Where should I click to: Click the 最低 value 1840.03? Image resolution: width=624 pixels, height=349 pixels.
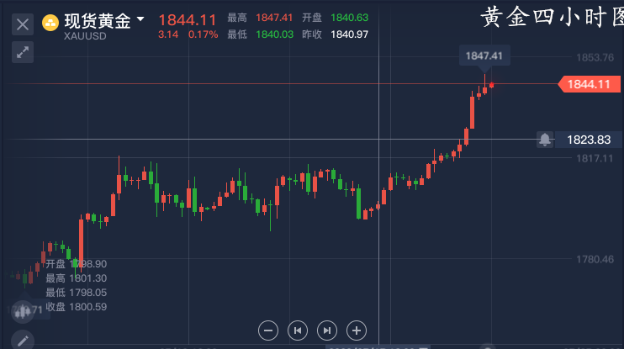pyautogui.click(x=275, y=34)
